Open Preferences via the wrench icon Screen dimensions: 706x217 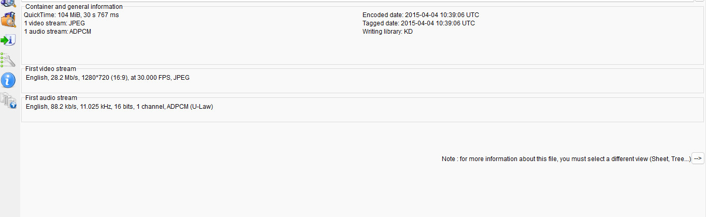[x=8, y=60]
